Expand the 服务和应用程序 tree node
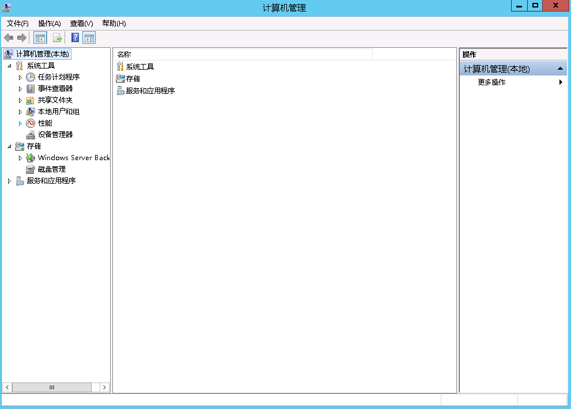Image resolution: width=571 pixels, height=409 pixels. [x=8, y=180]
